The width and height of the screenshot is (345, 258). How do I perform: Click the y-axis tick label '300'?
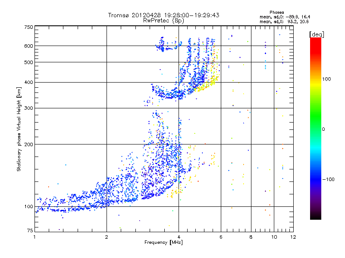point(29,108)
